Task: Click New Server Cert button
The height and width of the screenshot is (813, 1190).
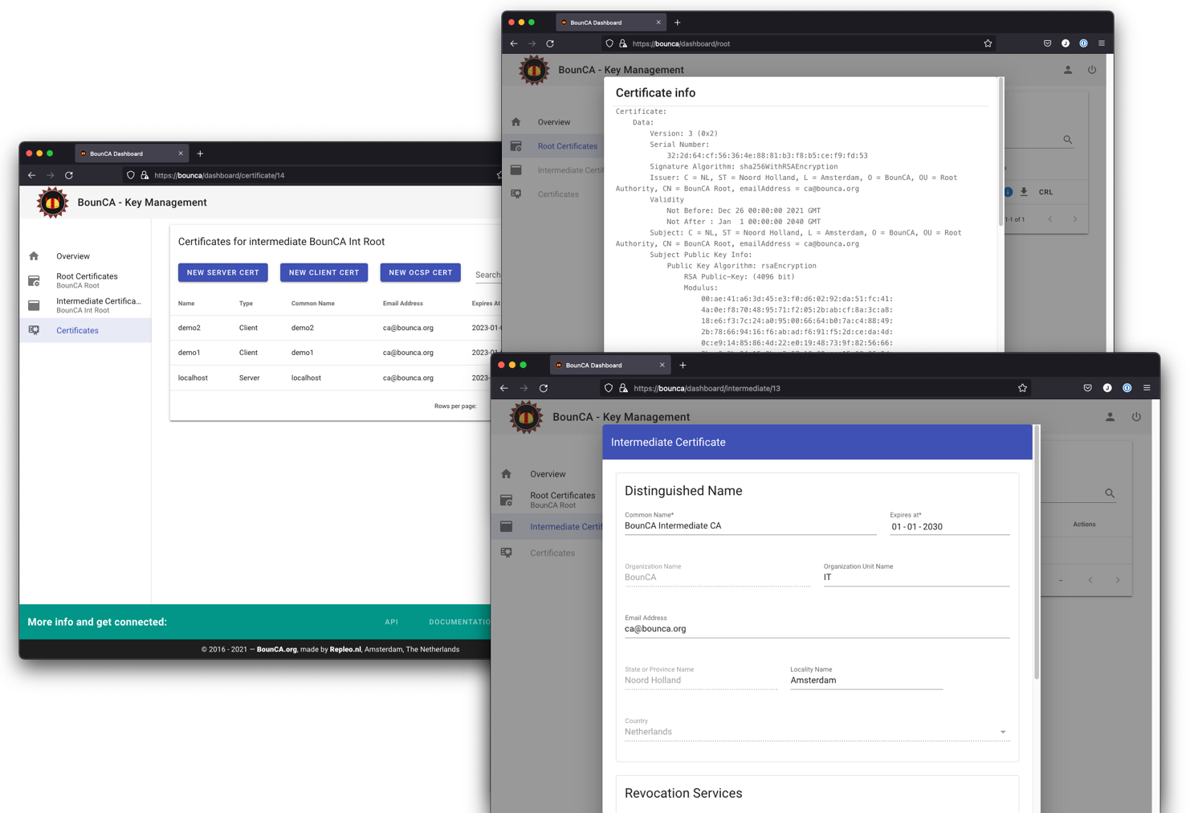Action: pos(222,272)
